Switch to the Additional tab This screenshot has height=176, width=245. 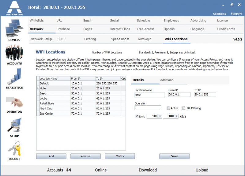(x=167, y=80)
